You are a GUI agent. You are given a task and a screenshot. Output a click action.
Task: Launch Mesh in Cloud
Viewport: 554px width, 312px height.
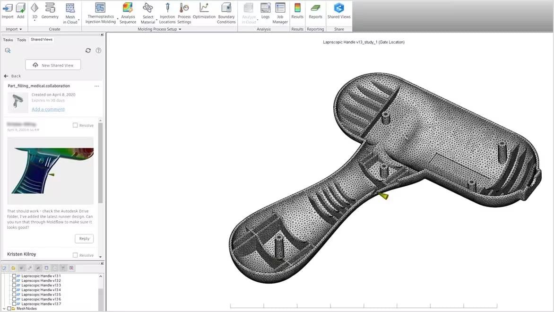click(70, 12)
